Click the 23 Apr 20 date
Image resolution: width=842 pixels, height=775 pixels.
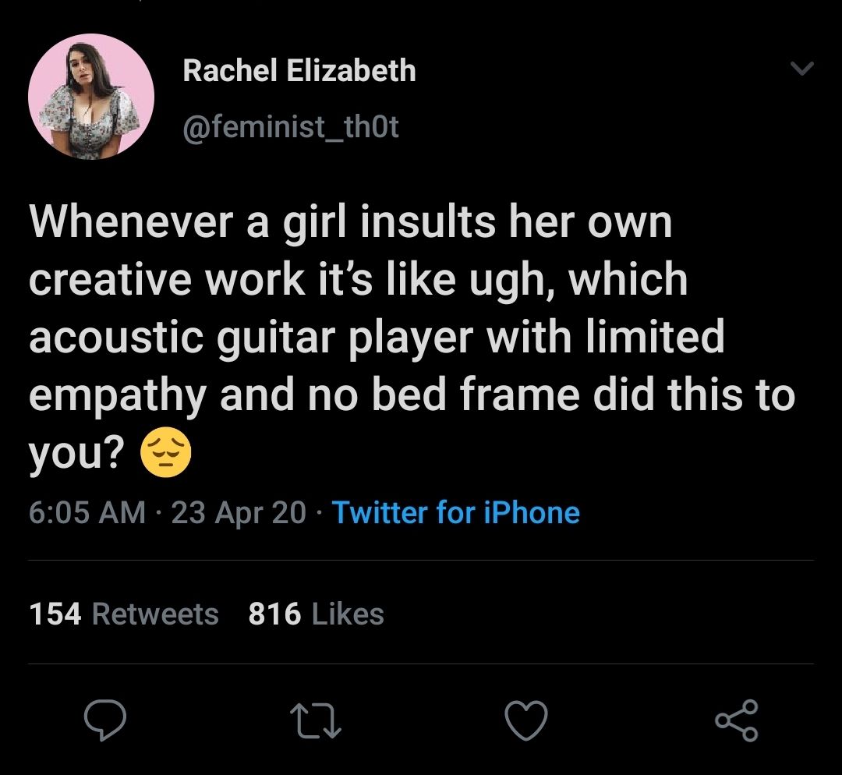[239, 512]
